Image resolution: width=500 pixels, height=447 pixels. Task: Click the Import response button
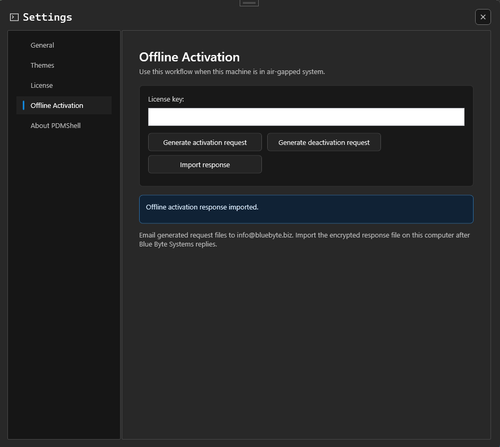click(x=205, y=165)
